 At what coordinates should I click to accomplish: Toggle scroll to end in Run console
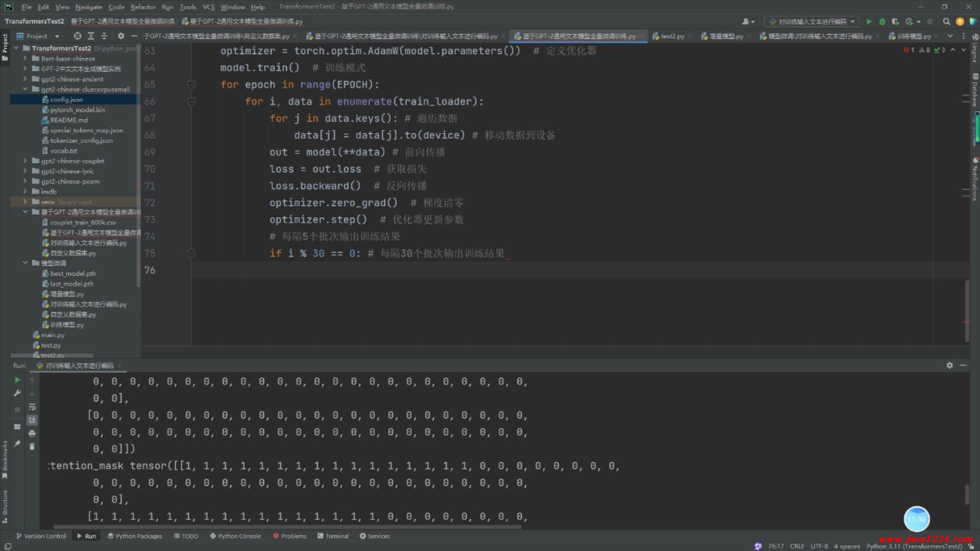pyautogui.click(x=32, y=420)
